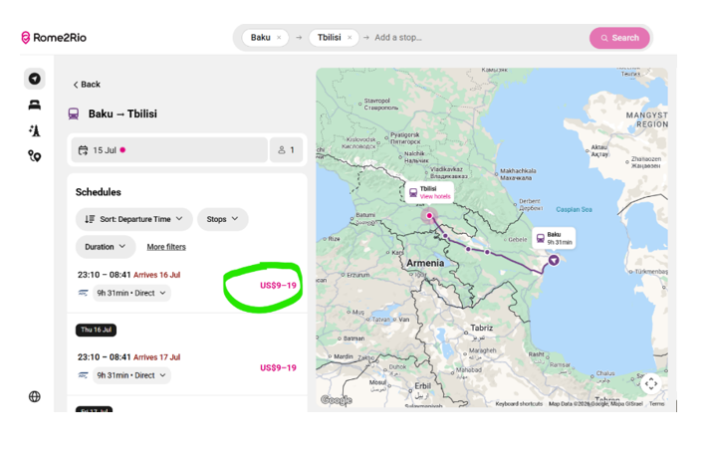This screenshot has width=709, height=451.
Task: Go Back to previous results
Action: click(87, 85)
